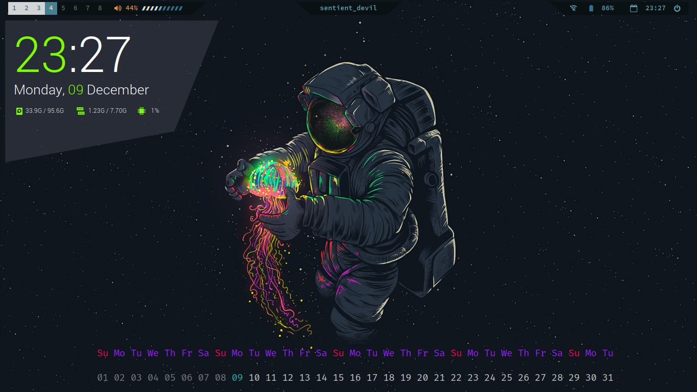Select day 15 in the calendar strip
Viewport: 697px width, 392px height.
point(338,378)
